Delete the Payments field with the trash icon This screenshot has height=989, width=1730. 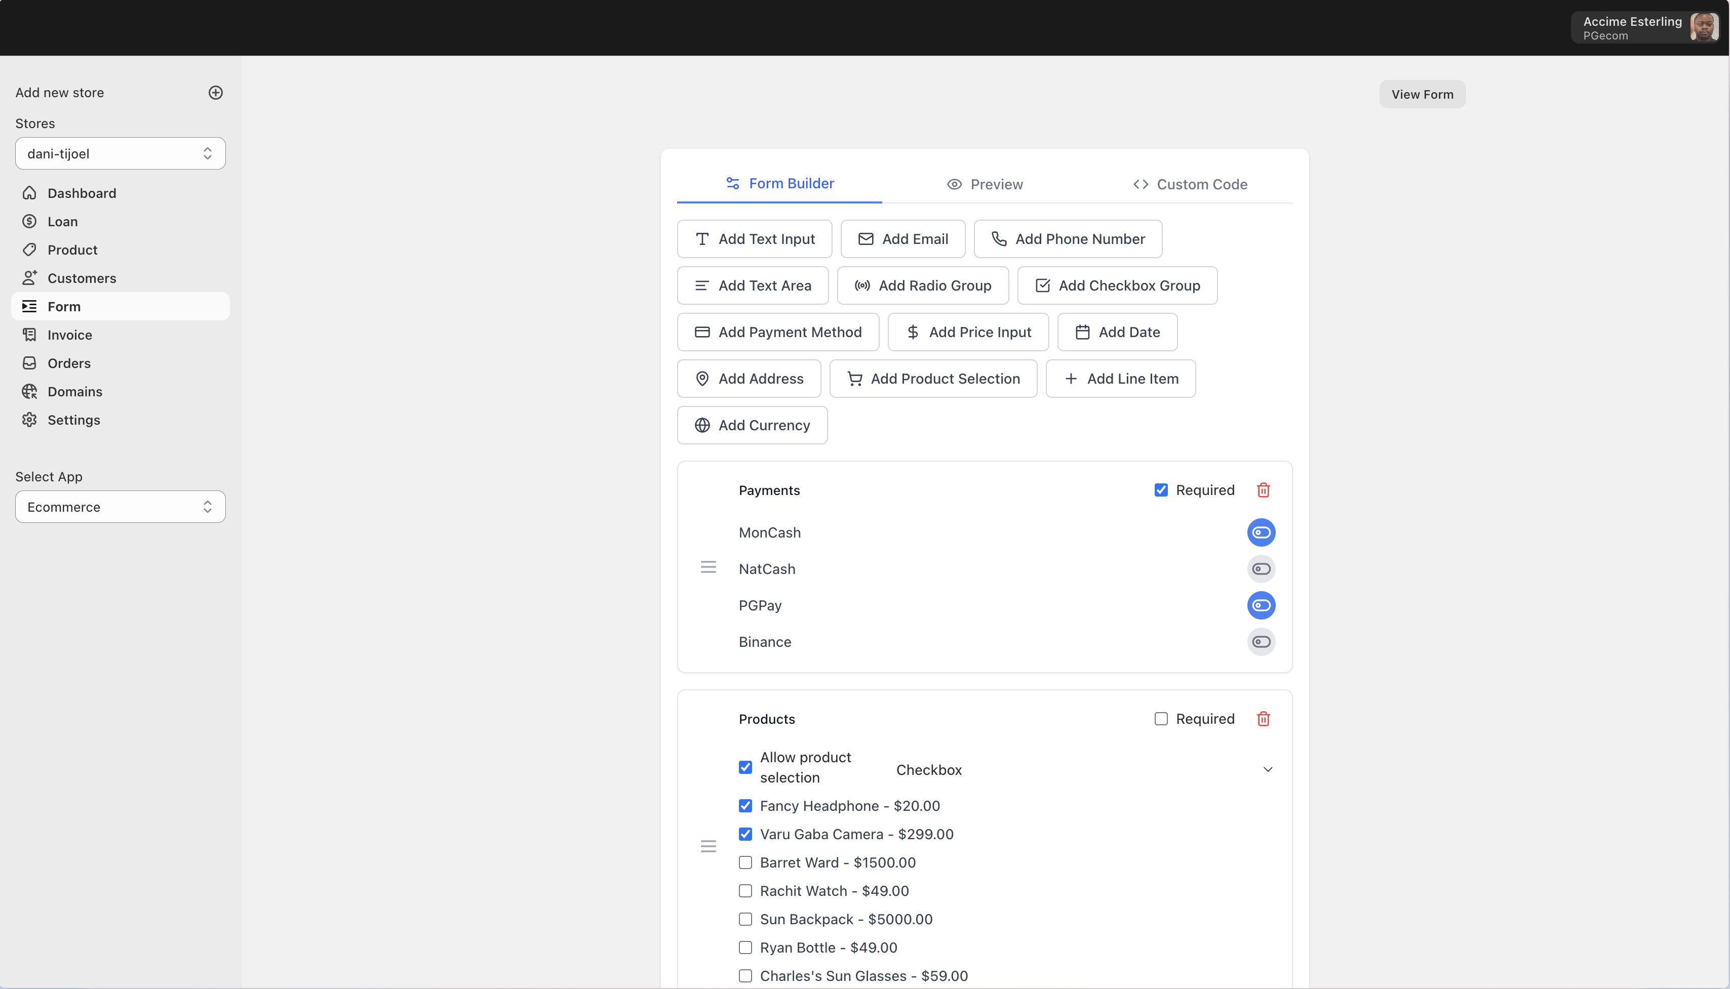click(1263, 490)
